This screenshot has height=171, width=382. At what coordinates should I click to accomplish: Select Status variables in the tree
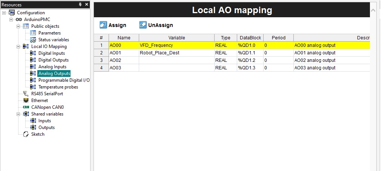(54, 40)
